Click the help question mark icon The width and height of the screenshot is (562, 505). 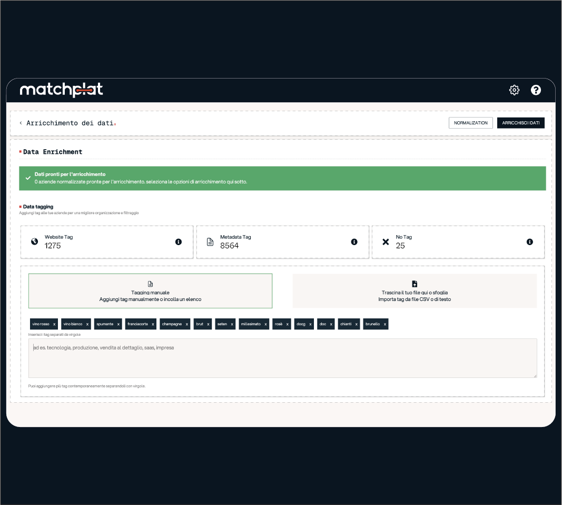(536, 90)
